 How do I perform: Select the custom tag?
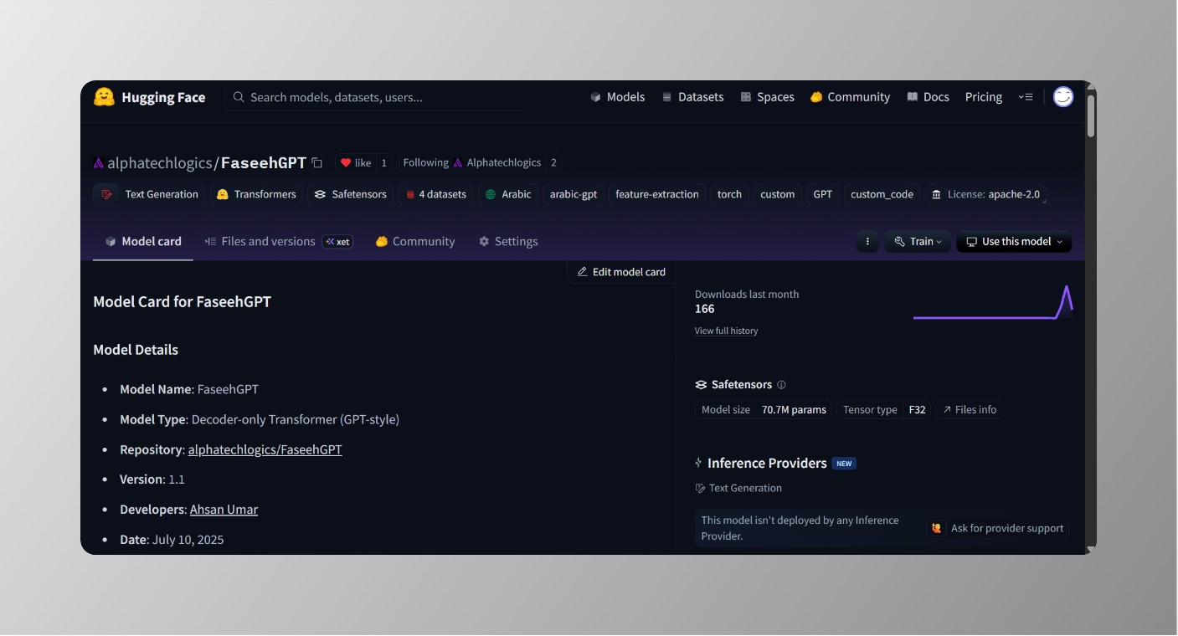(778, 194)
